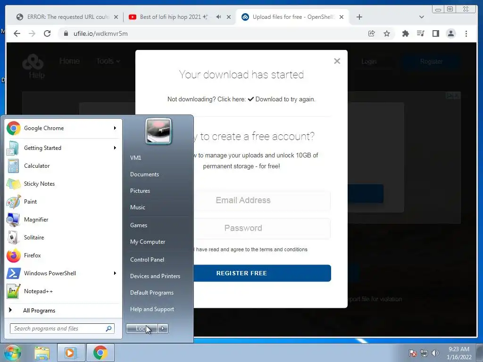Viewport: 483px width, 362px height.
Task: Click the Chrome taskbar icon
Action: click(100, 353)
